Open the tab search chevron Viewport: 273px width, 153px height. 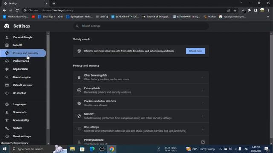pos(241,3)
